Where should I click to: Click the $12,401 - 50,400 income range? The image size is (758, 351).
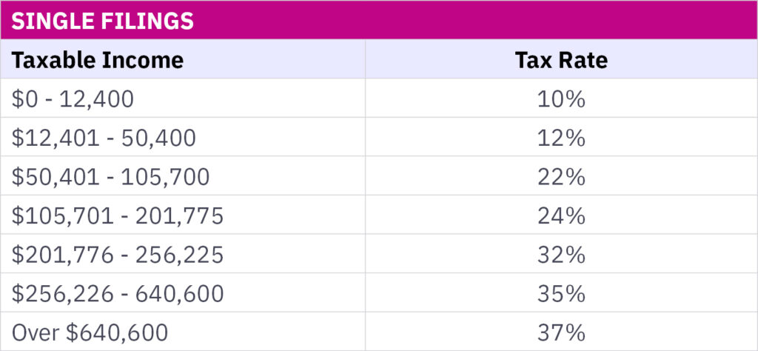[104, 138]
